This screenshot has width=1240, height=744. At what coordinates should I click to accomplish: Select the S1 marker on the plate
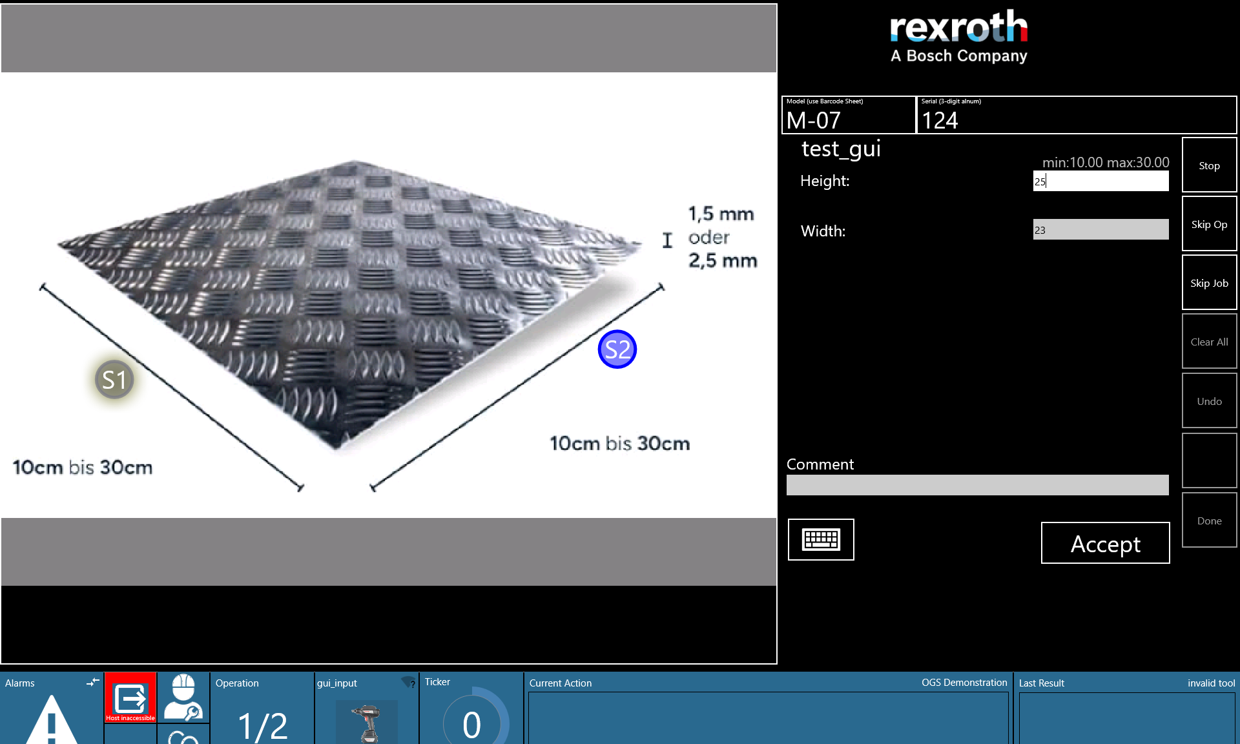[x=114, y=380]
